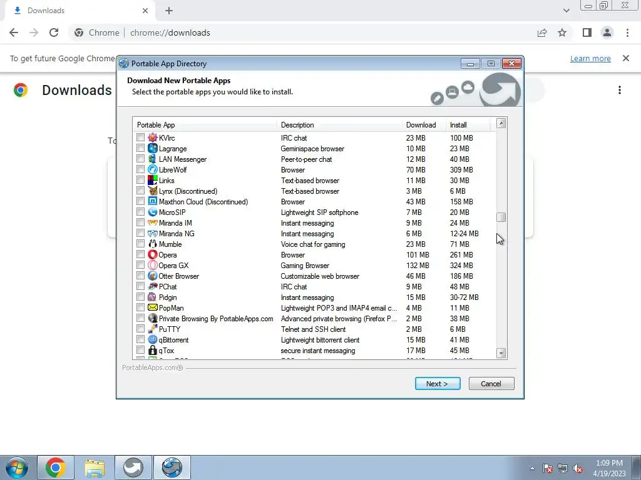Click the PuTTY app icon
Screen dimensions: 641x480
153,329
